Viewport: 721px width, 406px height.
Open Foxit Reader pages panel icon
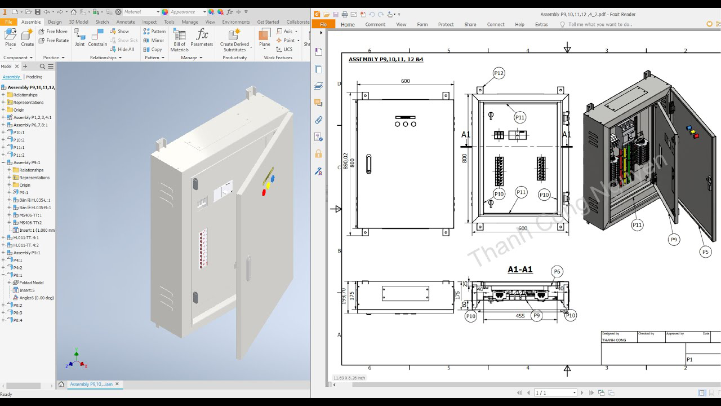click(x=318, y=69)
